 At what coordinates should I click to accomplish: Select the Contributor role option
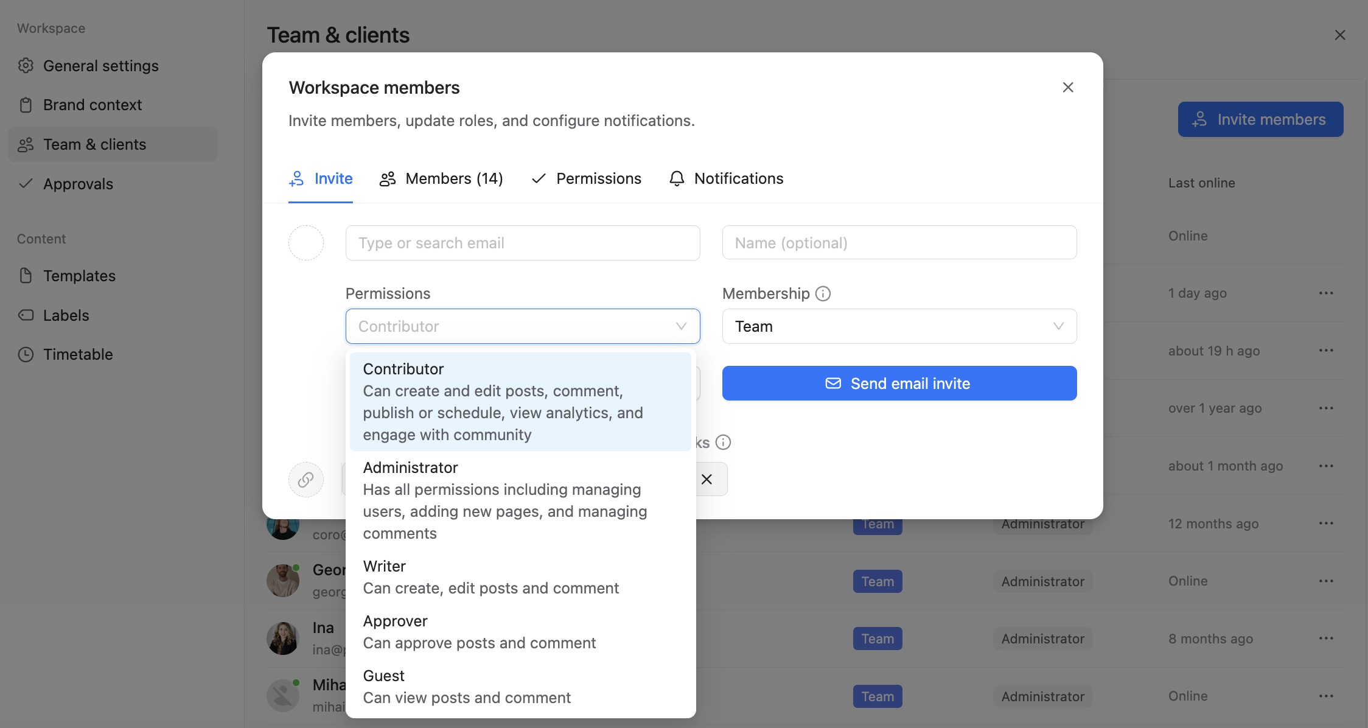(520, 402)
